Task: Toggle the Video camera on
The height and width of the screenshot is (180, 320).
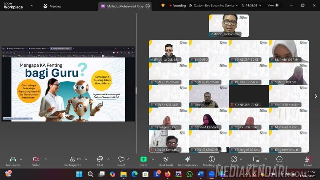Action: [36, 159]
